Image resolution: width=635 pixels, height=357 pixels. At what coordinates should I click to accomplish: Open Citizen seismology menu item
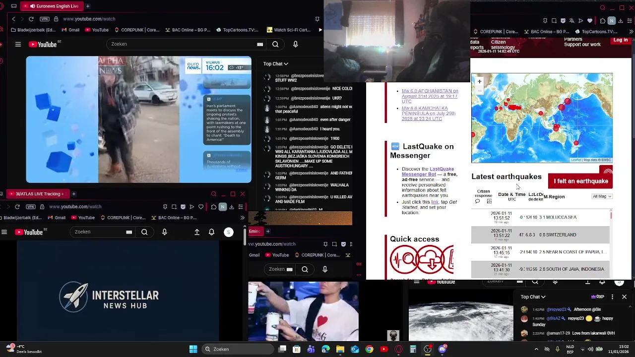pos(503,45)
